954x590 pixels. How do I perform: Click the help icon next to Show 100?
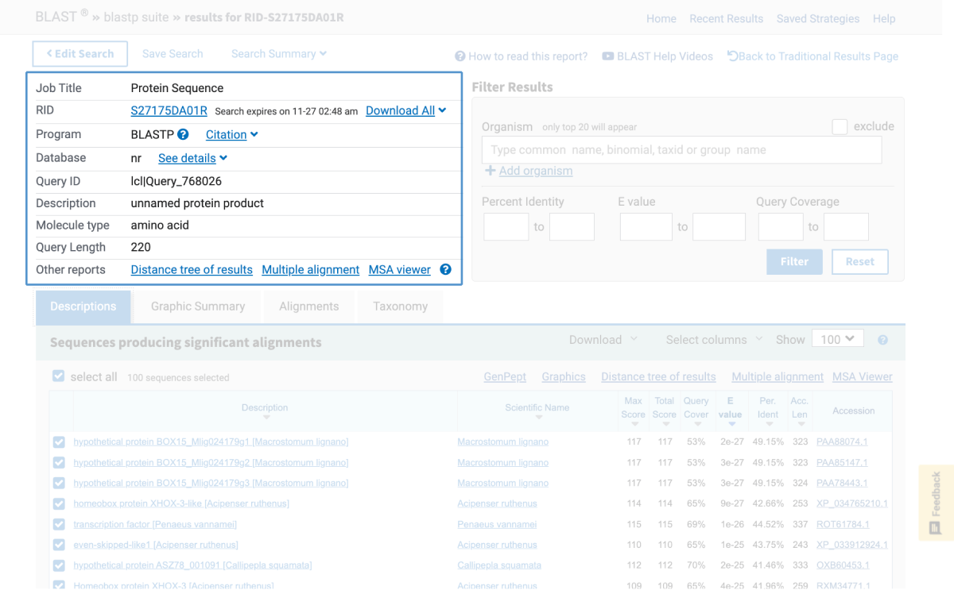[x=882, y=340]
